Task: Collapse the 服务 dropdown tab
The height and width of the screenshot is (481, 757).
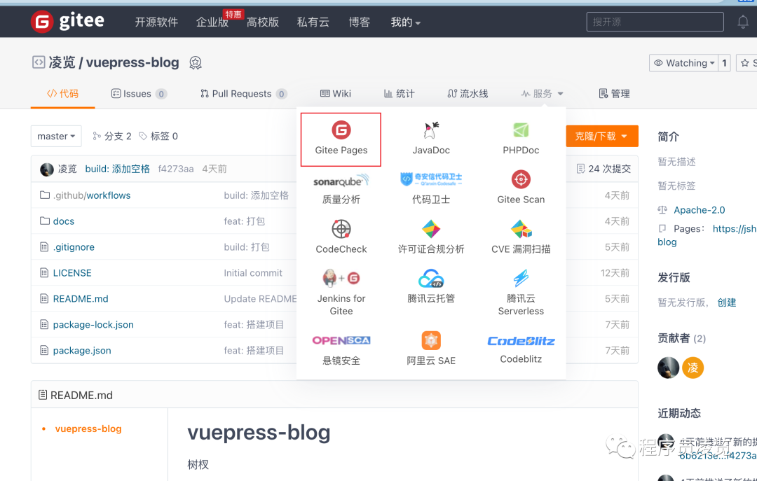Action: pyautogui.click(x=542, y=94)
